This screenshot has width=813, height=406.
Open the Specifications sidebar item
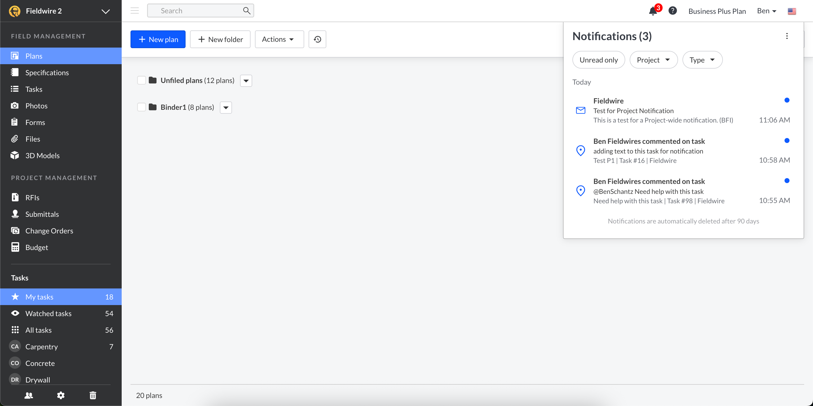coord(47,73)
